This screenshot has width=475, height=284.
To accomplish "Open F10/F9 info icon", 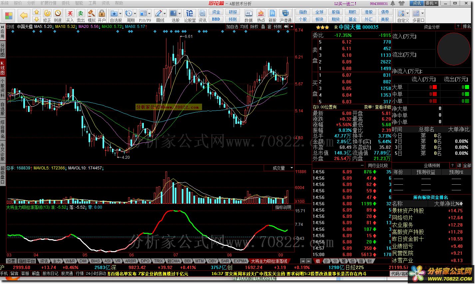I will [143, 14].
